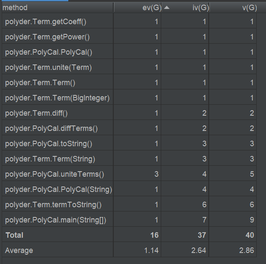266x264 pixels.
Task: Click the Average v(G) value 2.86
Action: [x=246, y=250]
